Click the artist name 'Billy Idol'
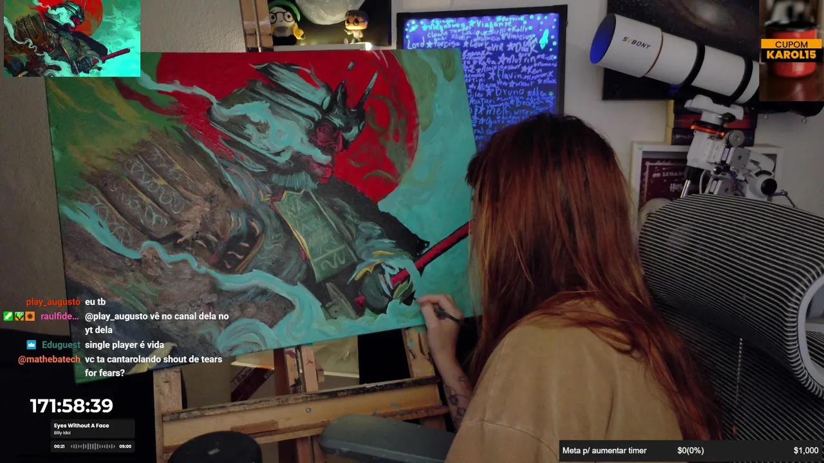This screenshot has height=463, width=824. click(63, 433)
